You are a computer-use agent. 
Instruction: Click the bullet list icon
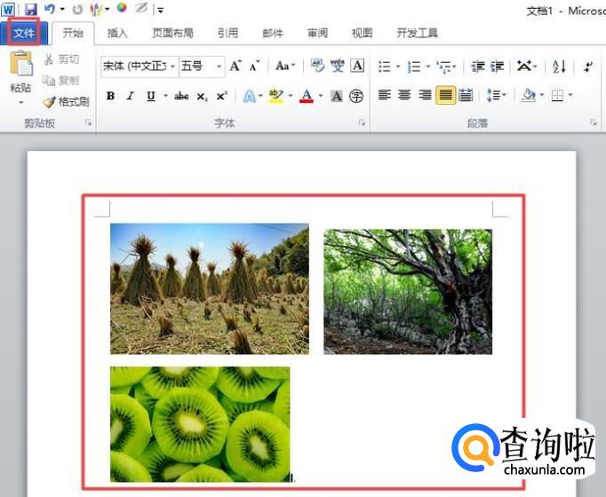click(x=384, y=67)
